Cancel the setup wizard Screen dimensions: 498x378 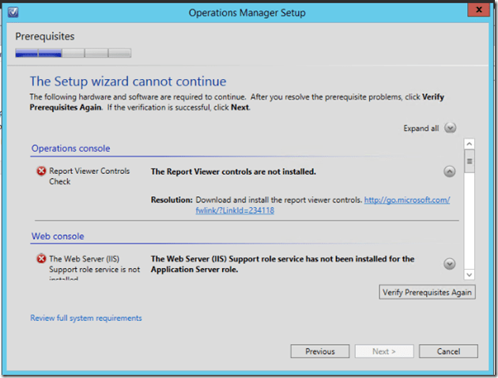coord(448,351)
